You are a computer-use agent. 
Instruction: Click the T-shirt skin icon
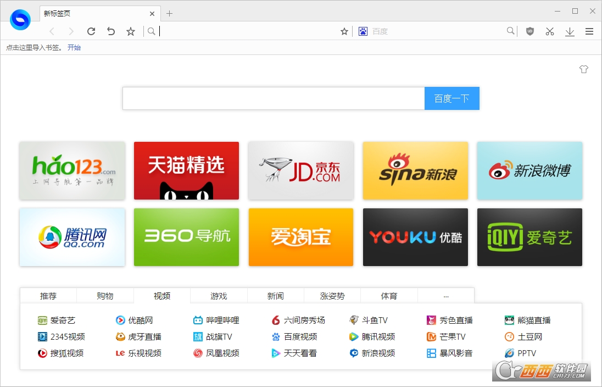(583, 69)
